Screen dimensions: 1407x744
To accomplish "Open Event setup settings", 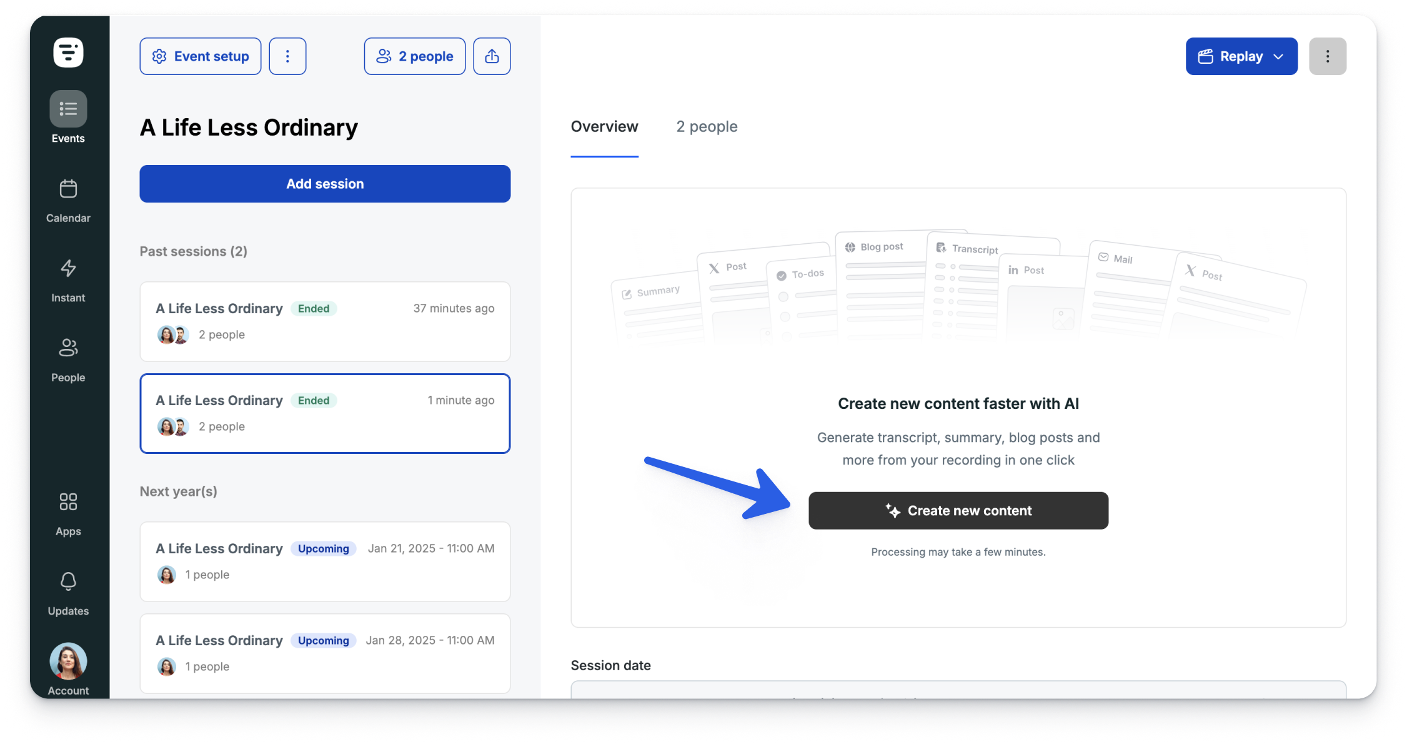I will pyautogui.click(x=201, y=56).
